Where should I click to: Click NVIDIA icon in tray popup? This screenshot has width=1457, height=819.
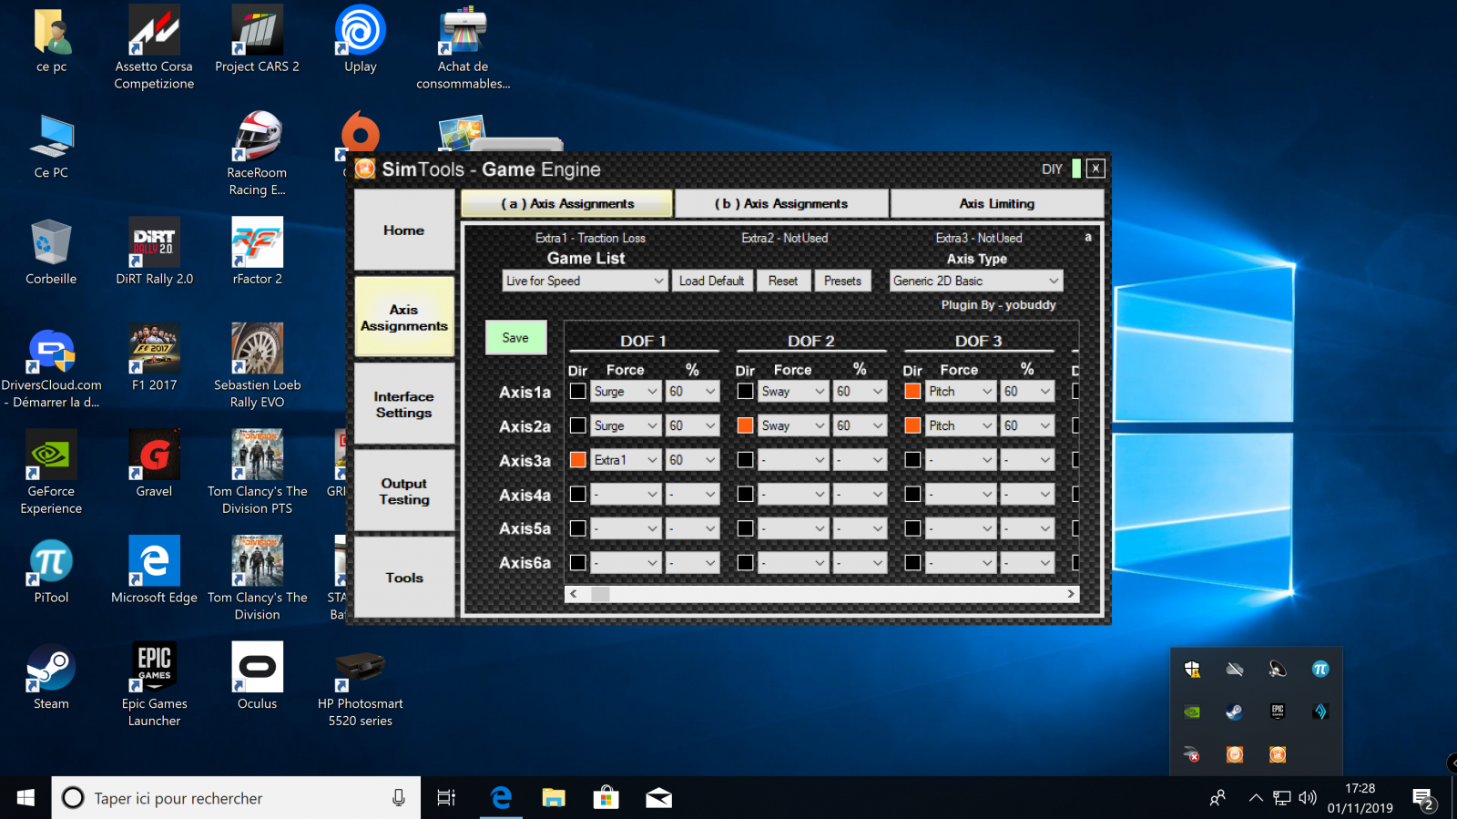tap(1191, 712)
